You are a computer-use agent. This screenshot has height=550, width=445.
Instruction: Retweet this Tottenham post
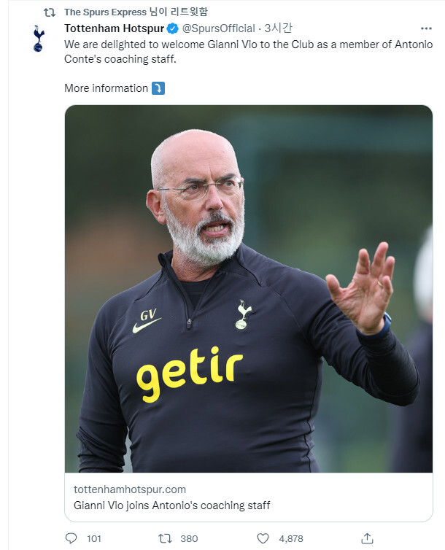[165, 538]
